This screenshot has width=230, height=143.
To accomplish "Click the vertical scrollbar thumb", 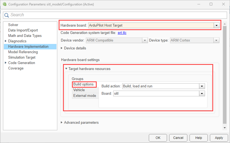I will point(225,75).
